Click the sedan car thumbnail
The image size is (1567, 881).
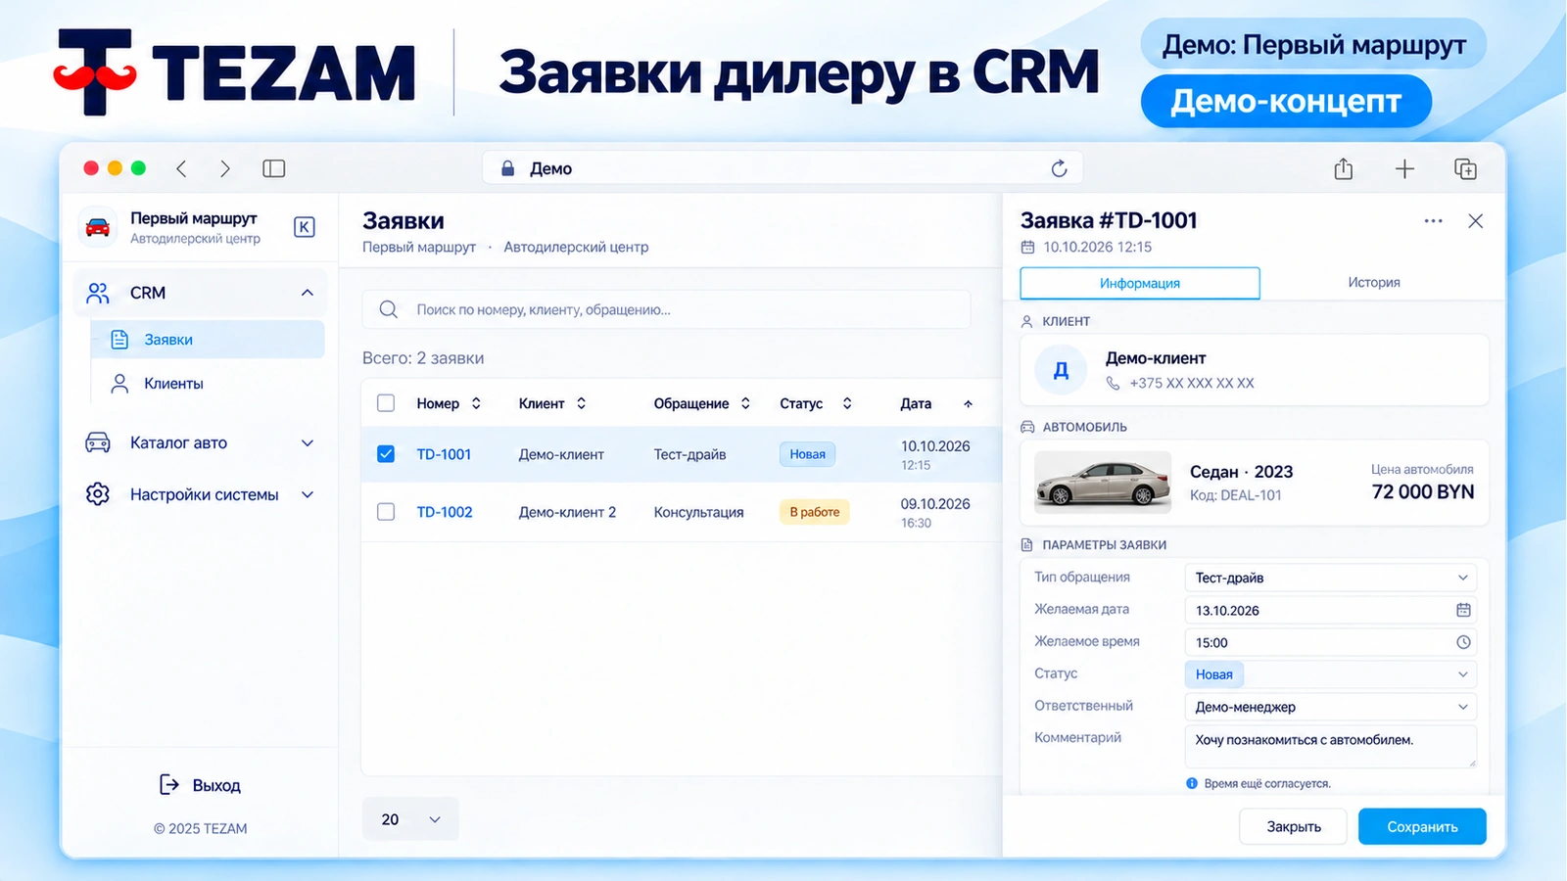(x=1103, y=483)
